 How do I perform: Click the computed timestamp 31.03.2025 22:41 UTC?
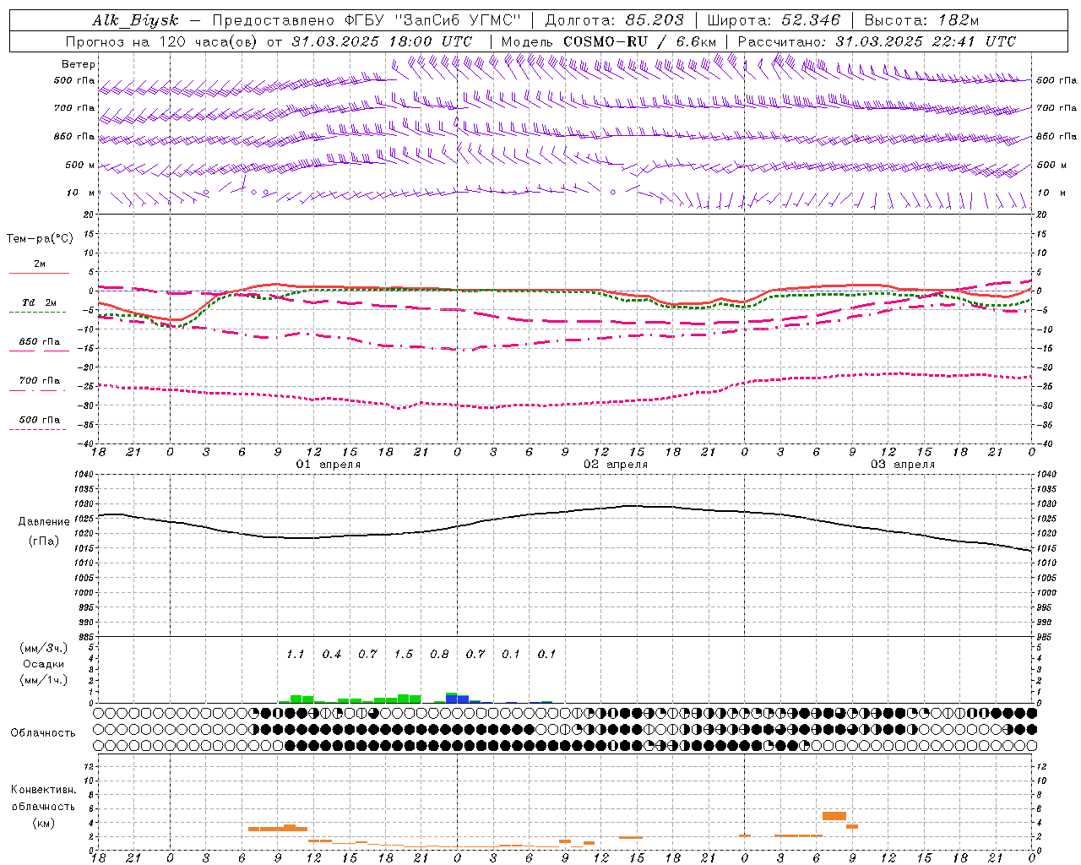926,41
